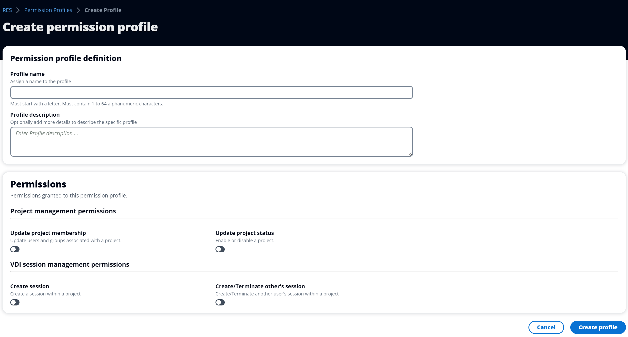Open the Permission Profiles breadcrumb link

click(48, 10)
